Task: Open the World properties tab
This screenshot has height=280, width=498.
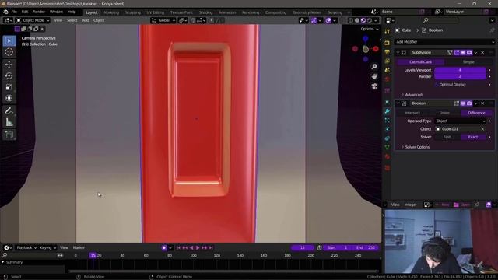Action: pyautogui.click(x=388, y=79)
